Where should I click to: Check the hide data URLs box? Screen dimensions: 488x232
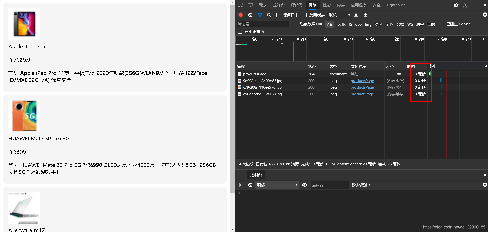295,24
